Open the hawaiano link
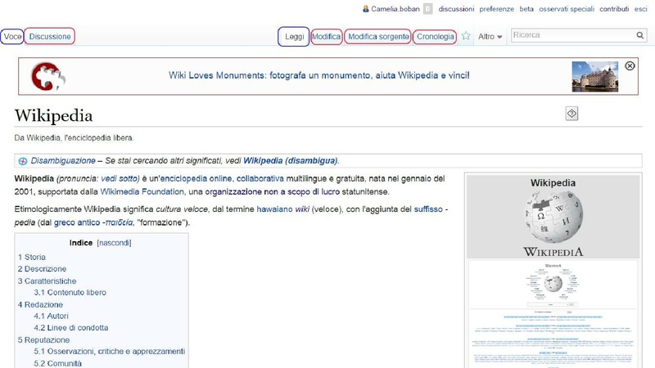 (x=275, y=209)
